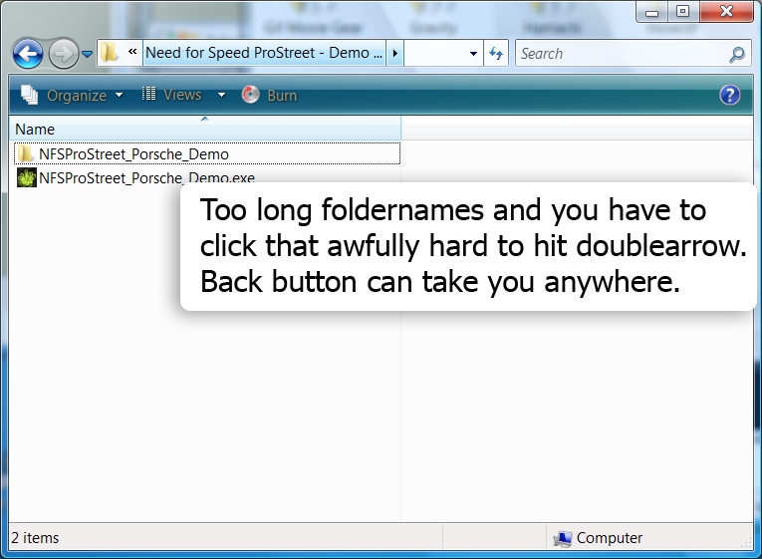Click the folder icon in address bar

point(110,53)
